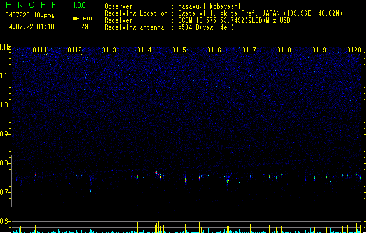This screenshot has width=367, height=233.
Task: Click the 0118 time marker
Action: click(x=284, y=50)
